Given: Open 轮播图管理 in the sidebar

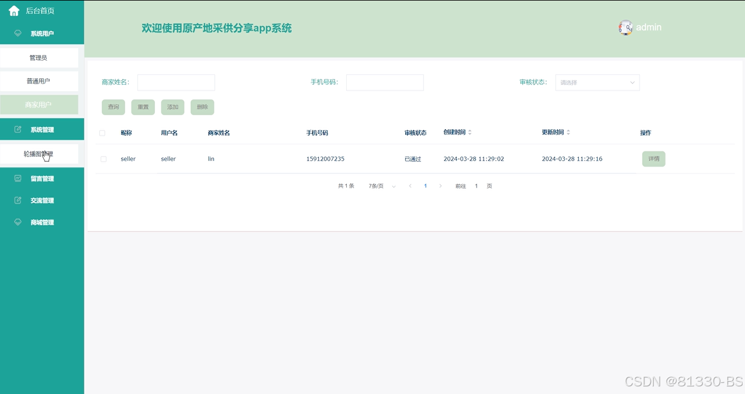Looking at the screenshot, I should [39, 154].
